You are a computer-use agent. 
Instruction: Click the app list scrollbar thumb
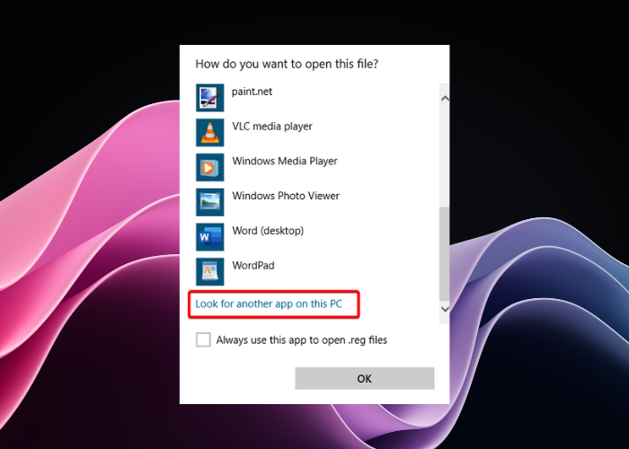(445, 254)
